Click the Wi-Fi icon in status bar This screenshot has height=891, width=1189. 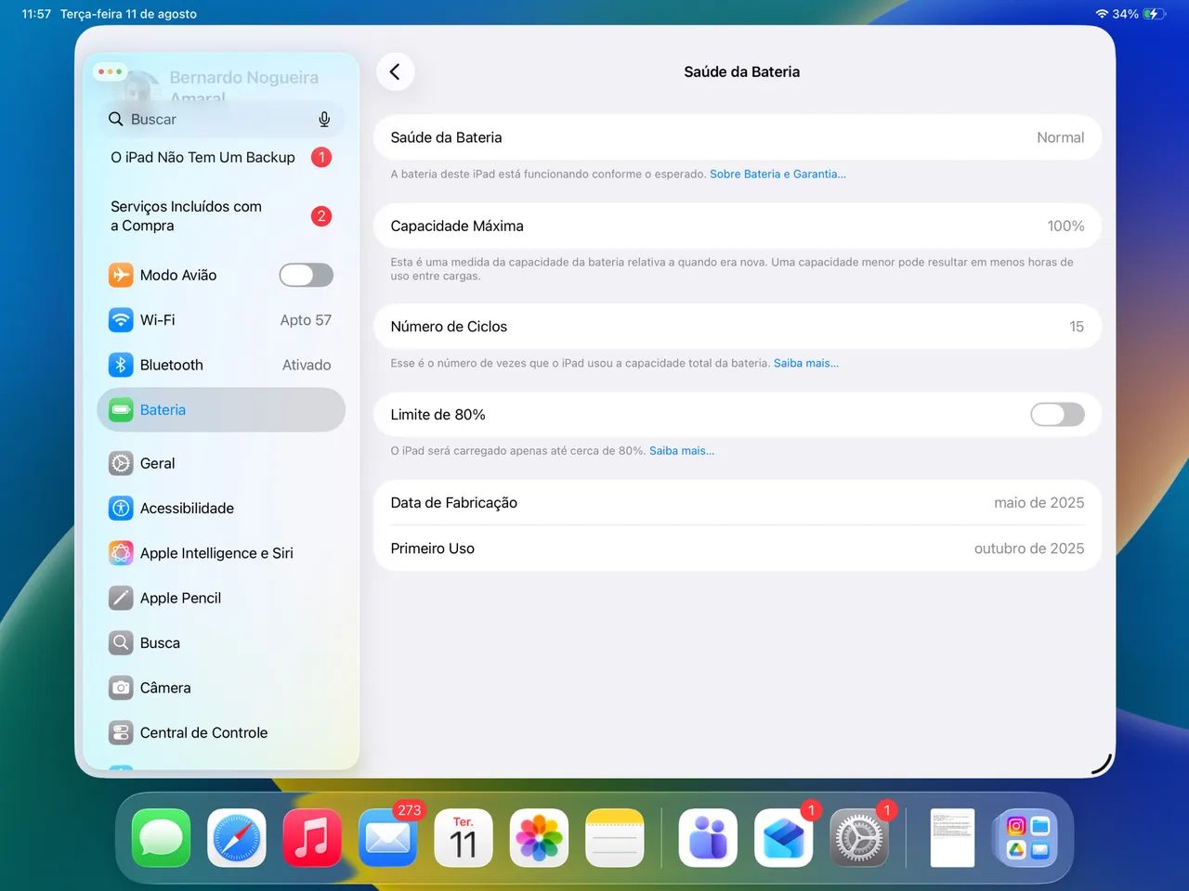point(1102,14)
